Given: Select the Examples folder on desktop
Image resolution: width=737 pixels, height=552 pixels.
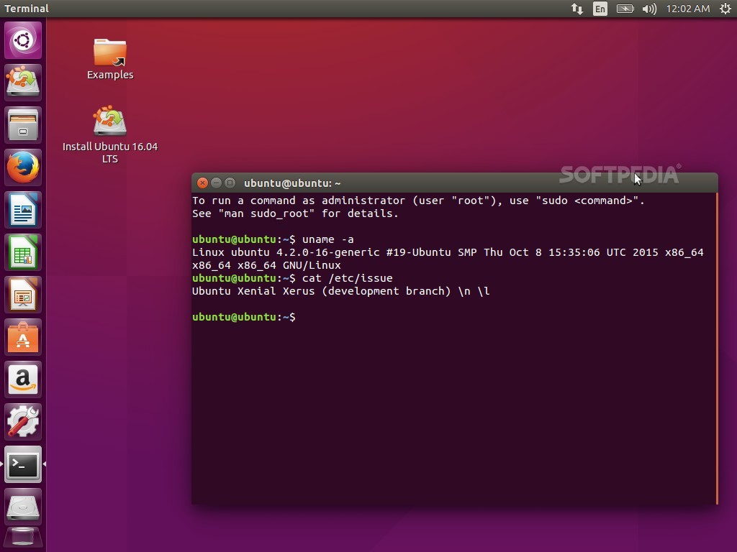Looking at the screenshot, I should 110,59.
